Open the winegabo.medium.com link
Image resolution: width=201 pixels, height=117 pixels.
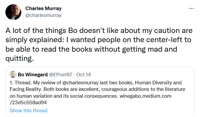click(145, 96)
